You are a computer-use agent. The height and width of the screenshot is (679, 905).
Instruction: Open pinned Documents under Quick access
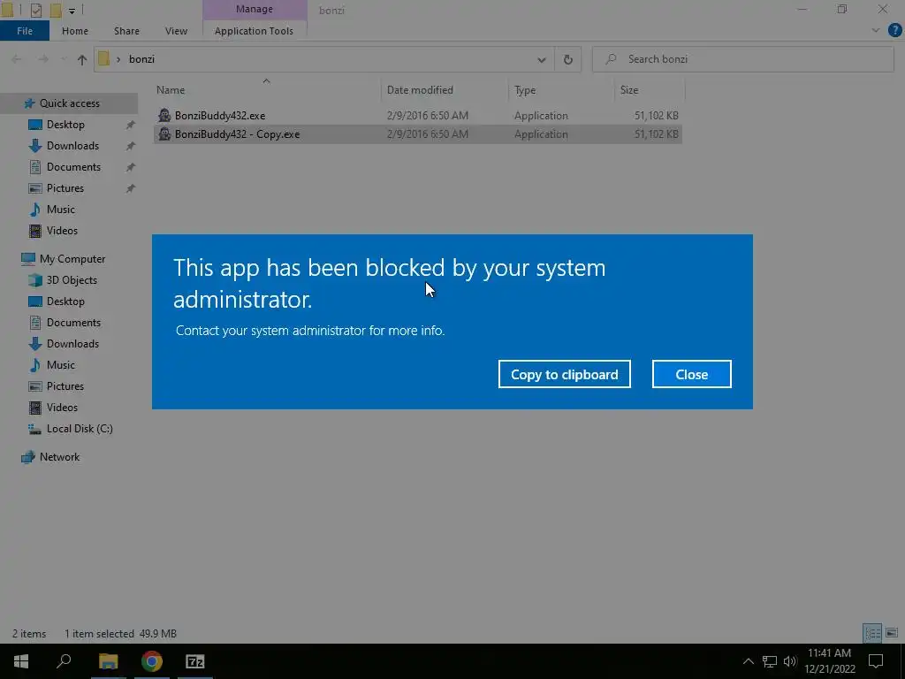pyautogui.click(x=73, y=167)
